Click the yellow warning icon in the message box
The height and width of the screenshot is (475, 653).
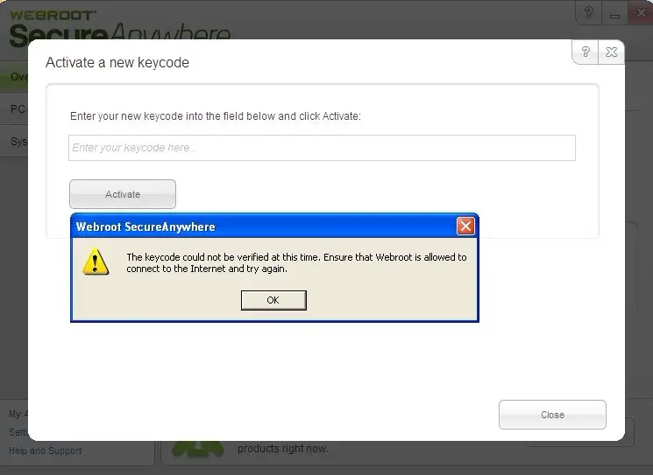coord(96,262)
